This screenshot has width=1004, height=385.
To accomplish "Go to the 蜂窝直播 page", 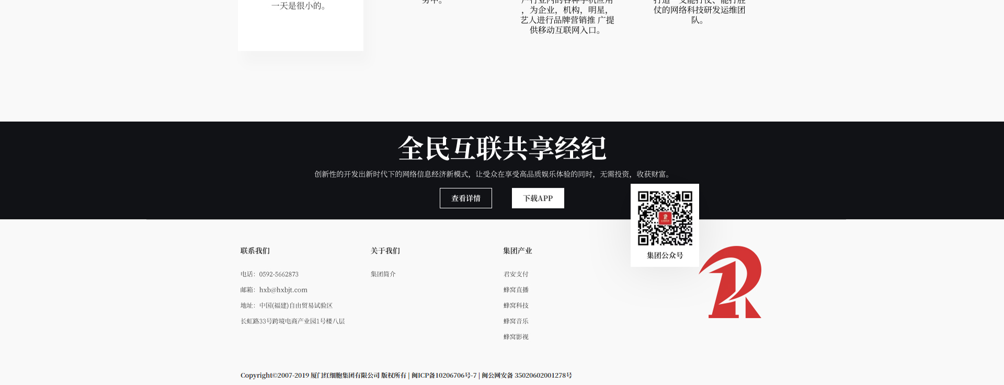I will coord(516,290).
